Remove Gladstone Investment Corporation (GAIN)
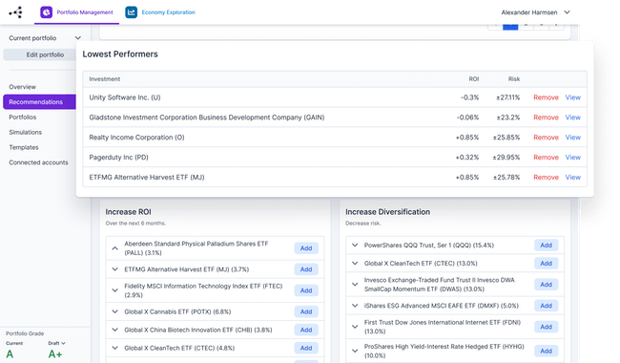This screenshot has height=363, width=620. (546, 117)
